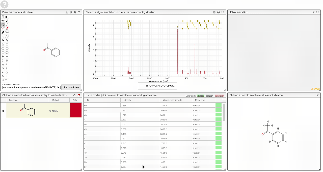Select the single bond line tool
Screen dimensions: 323x172
point(3,36)
